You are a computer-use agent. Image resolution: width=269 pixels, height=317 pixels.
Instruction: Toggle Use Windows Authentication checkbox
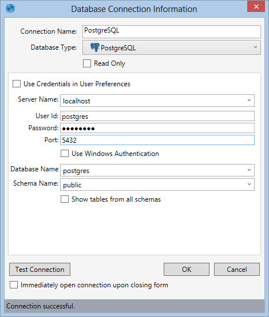pyautogui.click(x=65, y=154)
